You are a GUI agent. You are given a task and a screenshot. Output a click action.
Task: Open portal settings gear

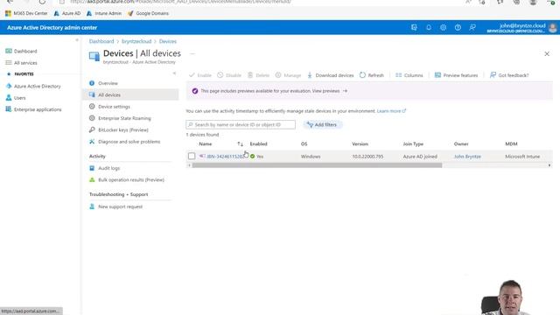444,27
